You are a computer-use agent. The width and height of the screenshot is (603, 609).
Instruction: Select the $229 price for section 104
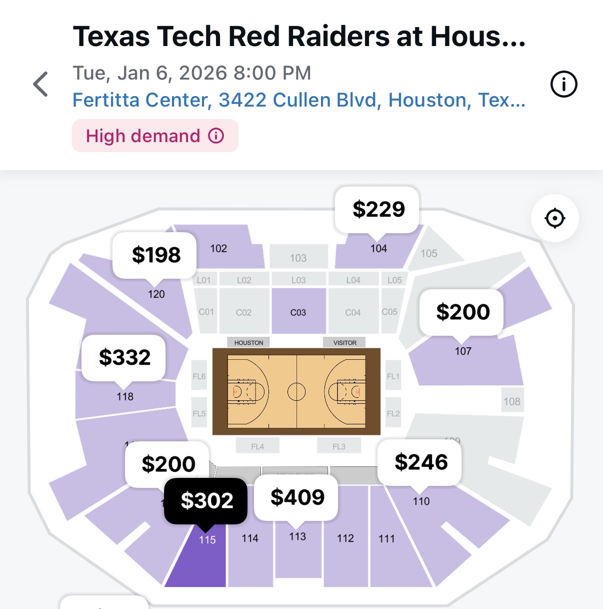coord(378,209)
